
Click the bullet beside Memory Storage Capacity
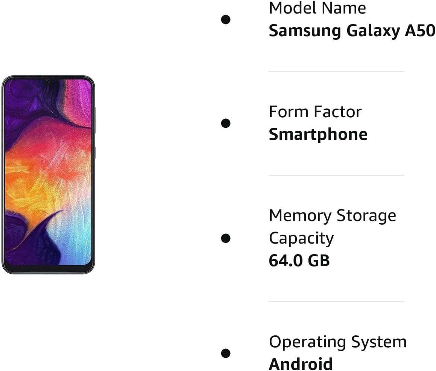coord(226,238)
